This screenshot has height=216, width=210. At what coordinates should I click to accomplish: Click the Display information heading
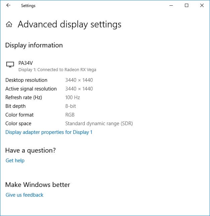tap(34, 45)
